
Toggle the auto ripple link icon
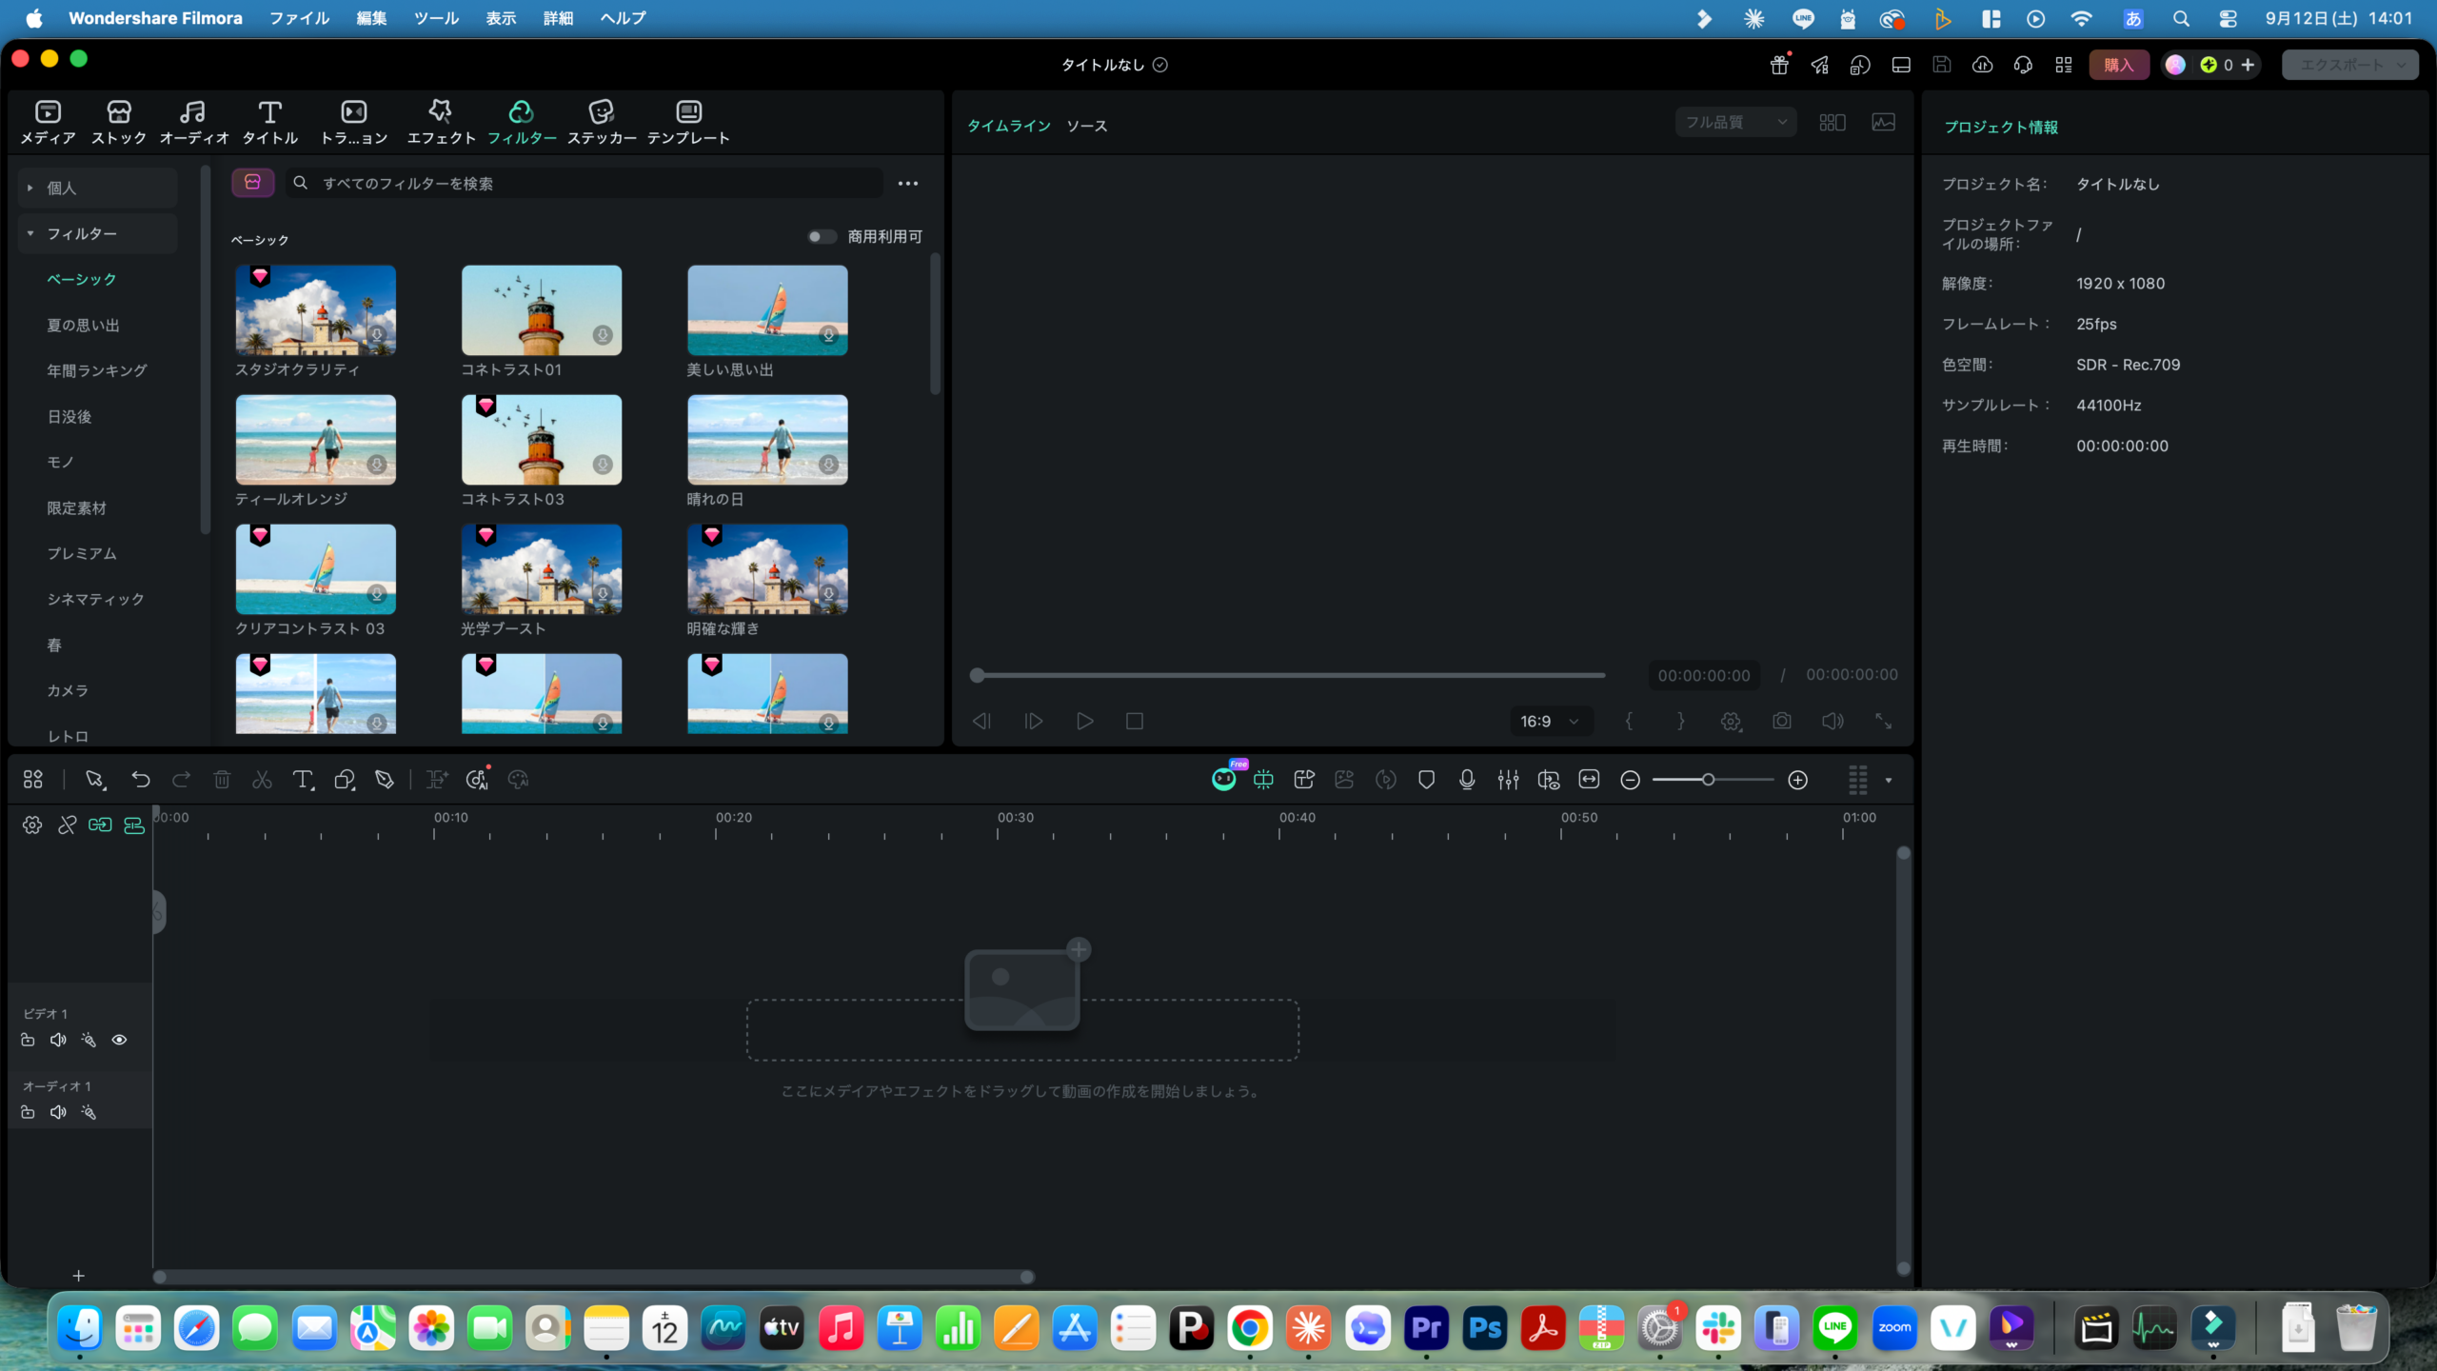[100, 825]
